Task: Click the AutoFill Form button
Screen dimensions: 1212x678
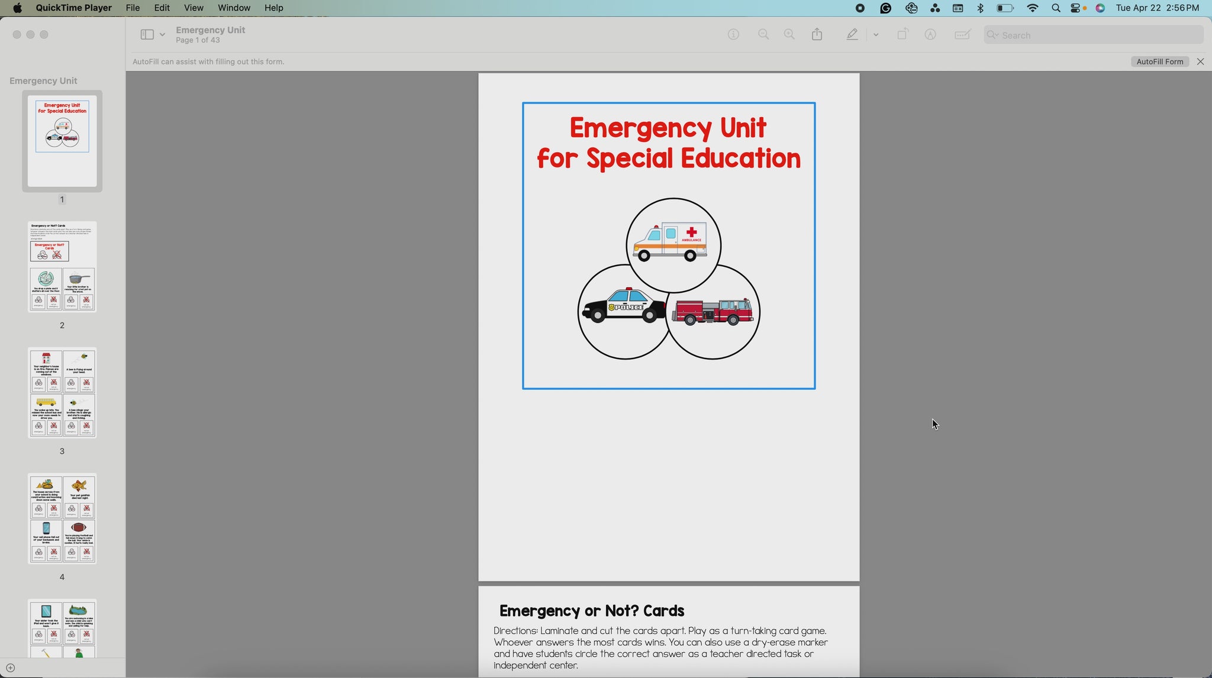Action: click(1159, 62)
